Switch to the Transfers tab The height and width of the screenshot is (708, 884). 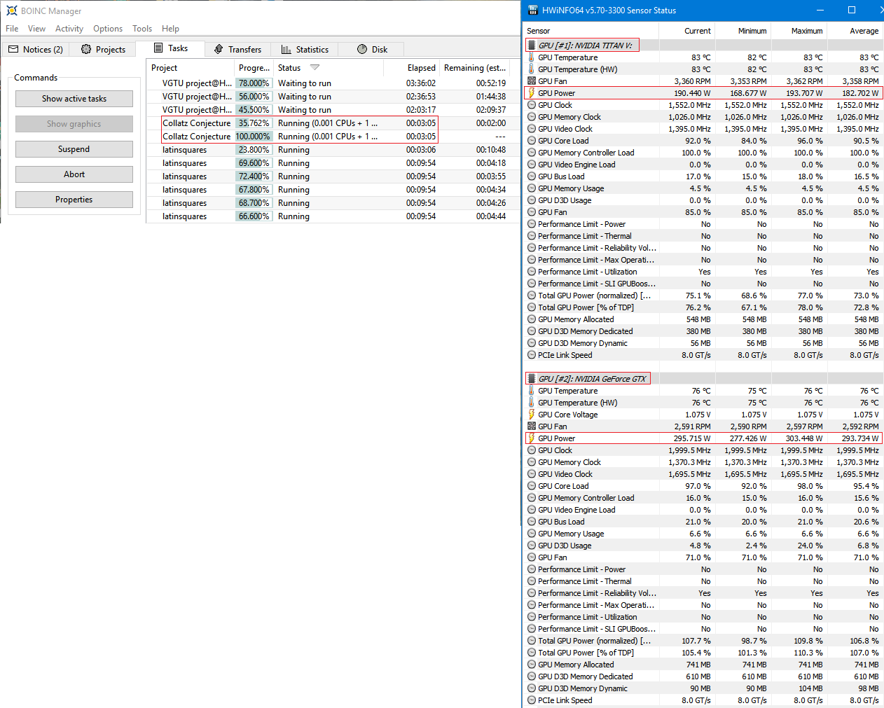pyautogui.click(x=237, y=49)
